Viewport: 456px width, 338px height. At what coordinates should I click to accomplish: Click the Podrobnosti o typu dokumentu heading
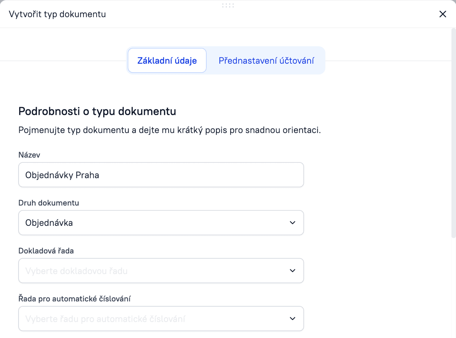click(x=97, y=111)
